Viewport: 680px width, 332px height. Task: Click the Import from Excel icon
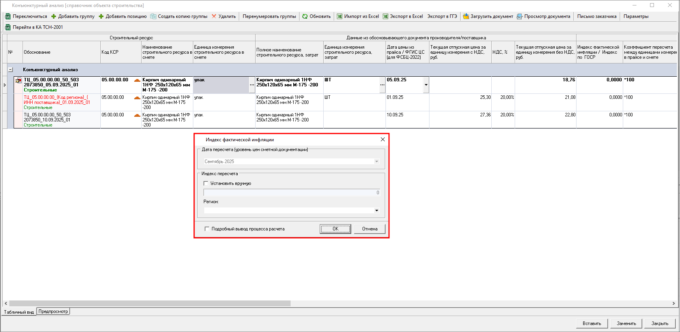(340, 16)
